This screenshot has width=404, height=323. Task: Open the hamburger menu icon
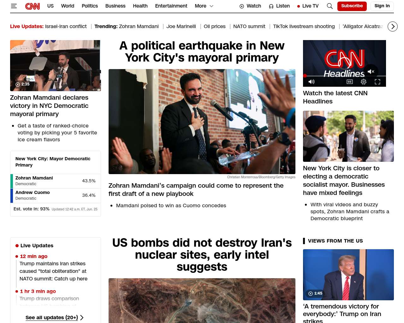click(14, 6)
